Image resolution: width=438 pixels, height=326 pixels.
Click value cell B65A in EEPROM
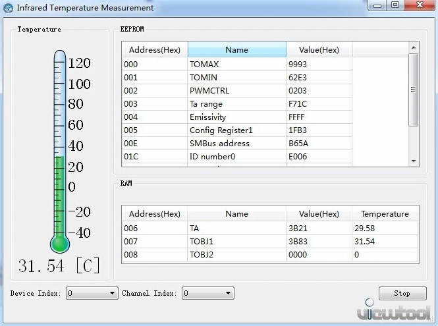pos(319,144)
